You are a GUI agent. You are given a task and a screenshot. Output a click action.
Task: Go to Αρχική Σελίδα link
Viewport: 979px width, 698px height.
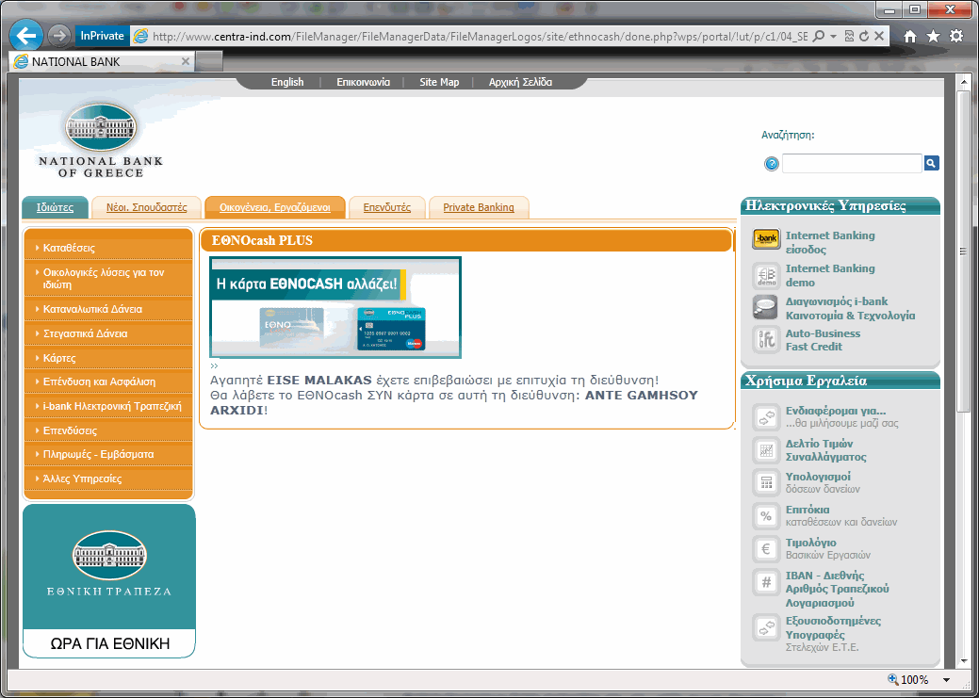tap(521, 82)
